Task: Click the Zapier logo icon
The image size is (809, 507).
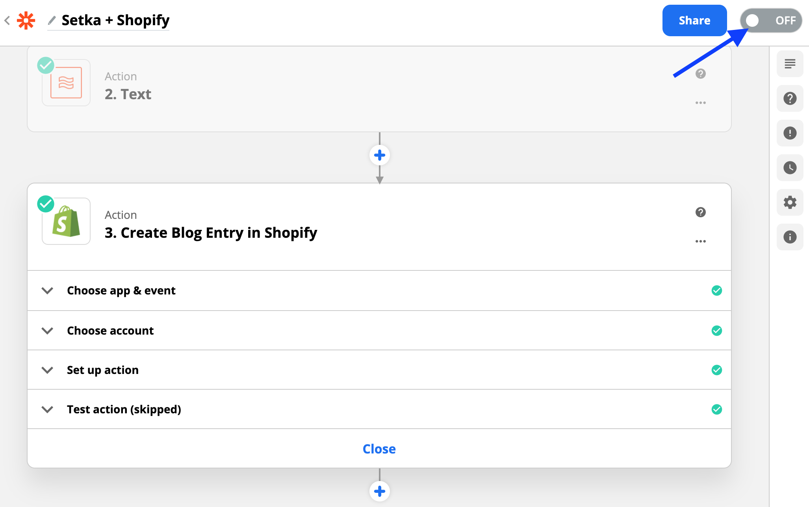Action: pyautogui.click(x=26, y=20)
